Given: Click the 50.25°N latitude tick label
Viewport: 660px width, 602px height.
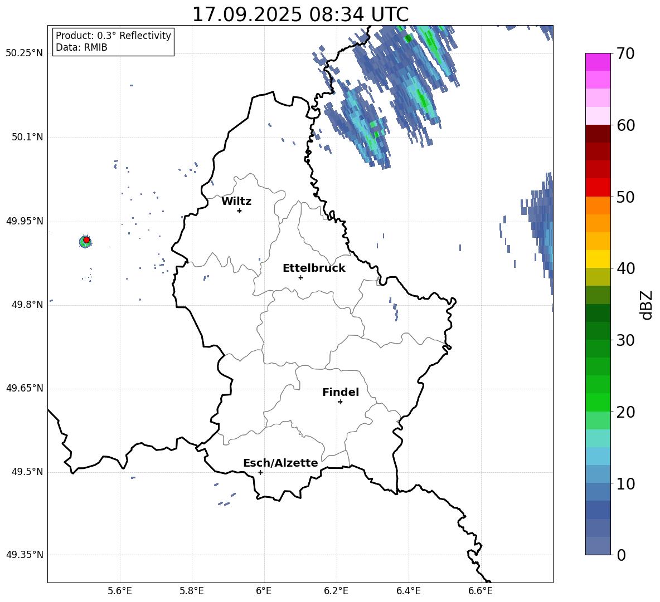Looking at the screenshot, I should click(25, 53).
